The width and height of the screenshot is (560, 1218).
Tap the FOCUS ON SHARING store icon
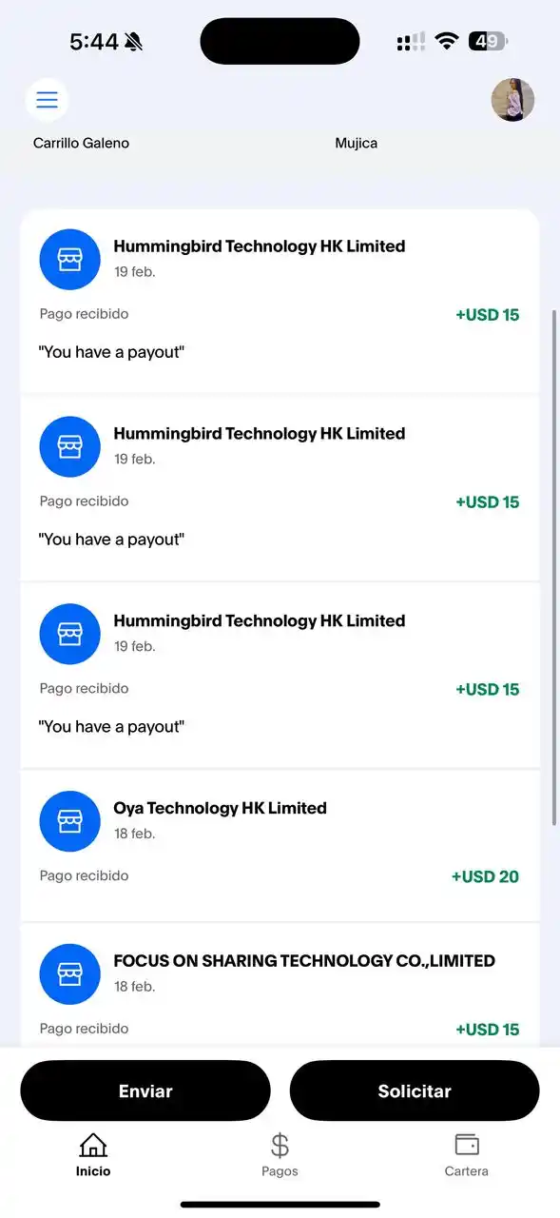[70, 974]
